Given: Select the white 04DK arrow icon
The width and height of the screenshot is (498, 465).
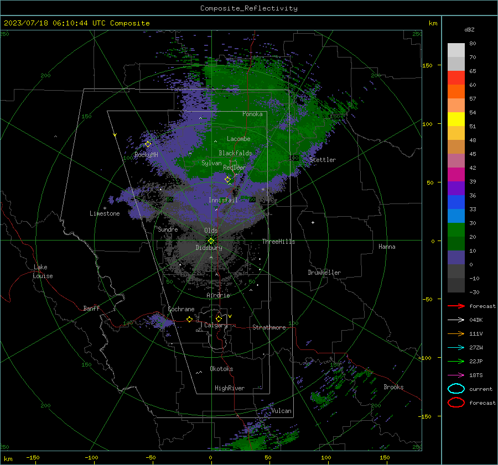Looking at the screenshot, I should tap(456, 320).
